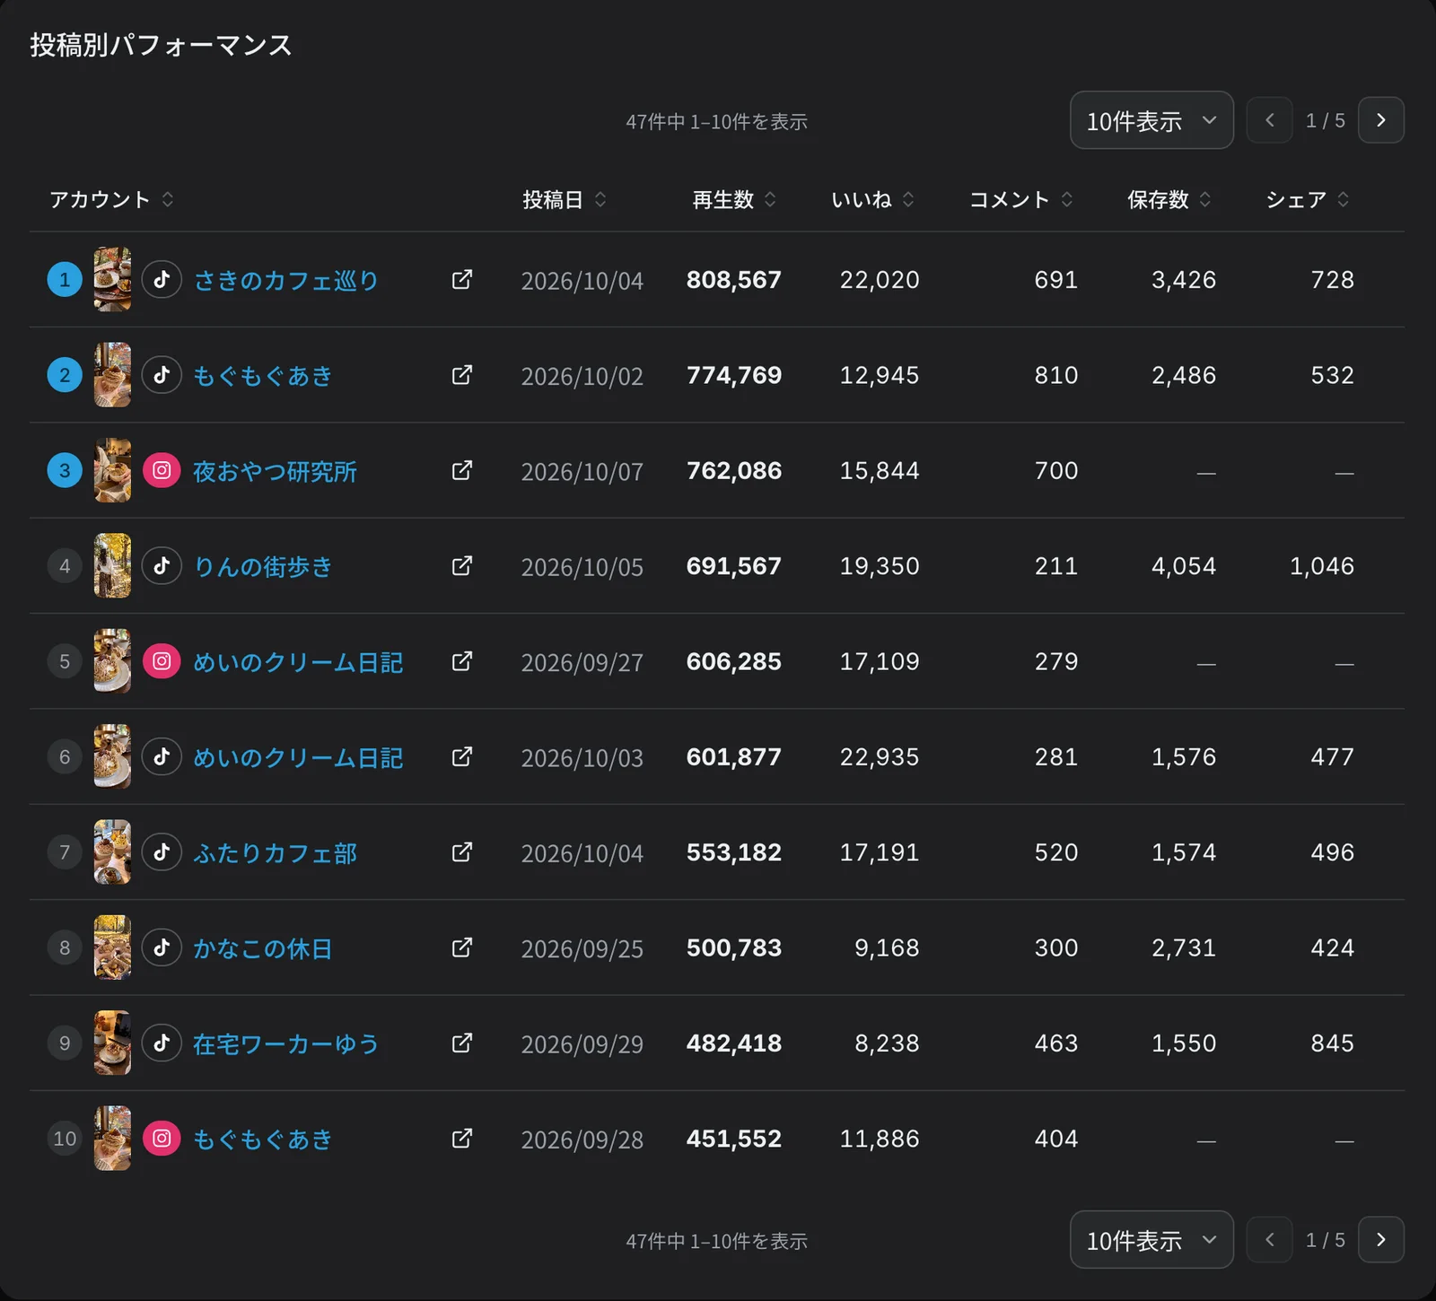Image resolution: width=1436 pixels, height=1301 pixels.
Task: Open external link for 在宅ワーカーゆう post
Action: coord(462,1043)
